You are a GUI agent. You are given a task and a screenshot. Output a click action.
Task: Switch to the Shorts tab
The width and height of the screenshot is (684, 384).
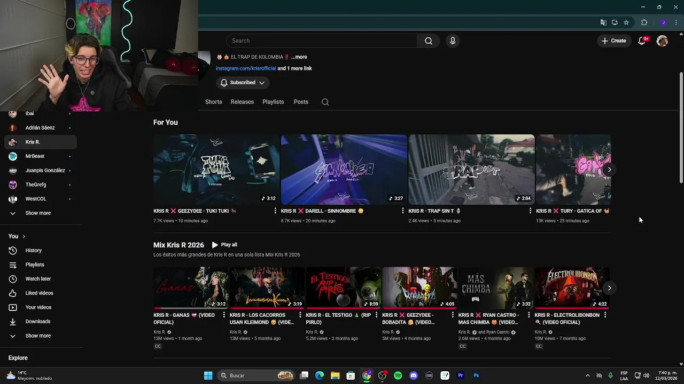point(213,102)
